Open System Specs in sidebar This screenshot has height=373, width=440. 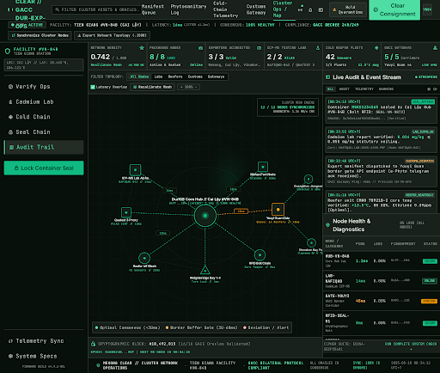coord(44,356)
